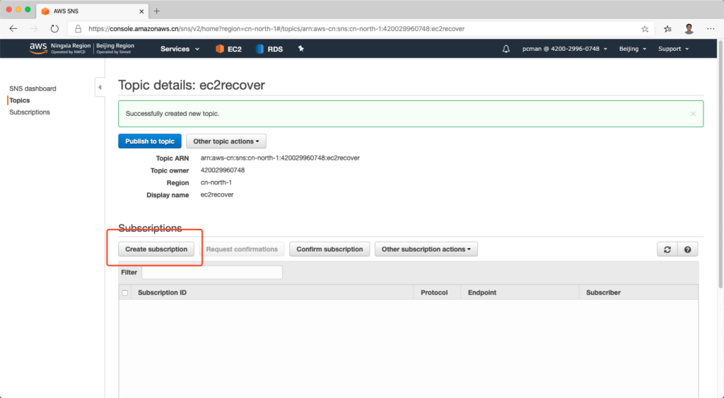Click into the Filter text field
Viewport: 724px width, 398px height.
(x=212, y=272)
